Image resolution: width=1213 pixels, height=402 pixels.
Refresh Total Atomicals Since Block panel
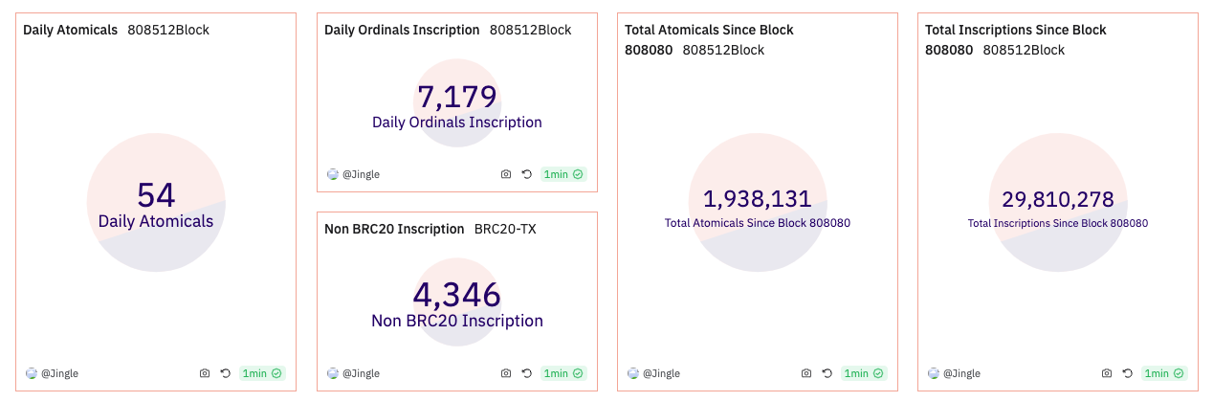tap(827, 373)
